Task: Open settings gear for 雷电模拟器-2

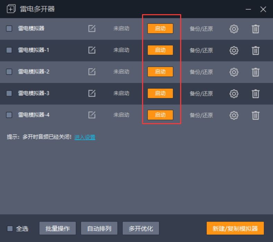Action: tap(234, 72)
